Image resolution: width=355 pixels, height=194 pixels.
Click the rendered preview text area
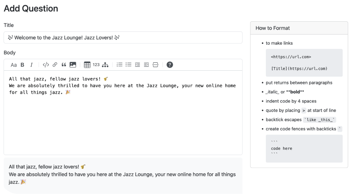(123, 174)
